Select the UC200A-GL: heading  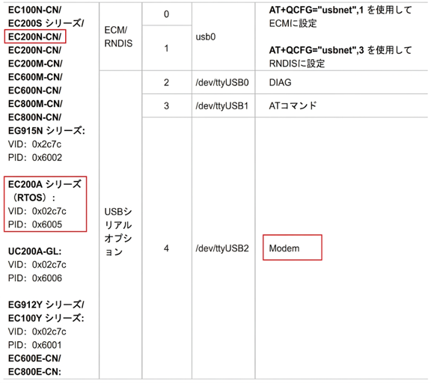tap(34, 251)
